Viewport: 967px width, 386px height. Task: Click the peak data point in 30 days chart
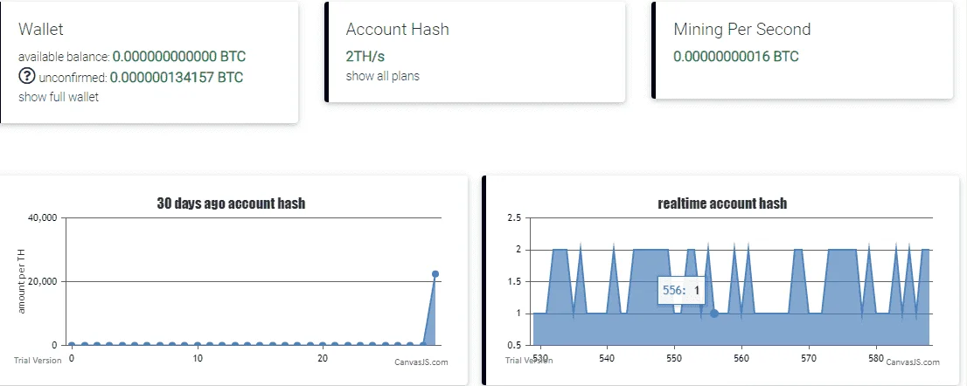[435, 274]
